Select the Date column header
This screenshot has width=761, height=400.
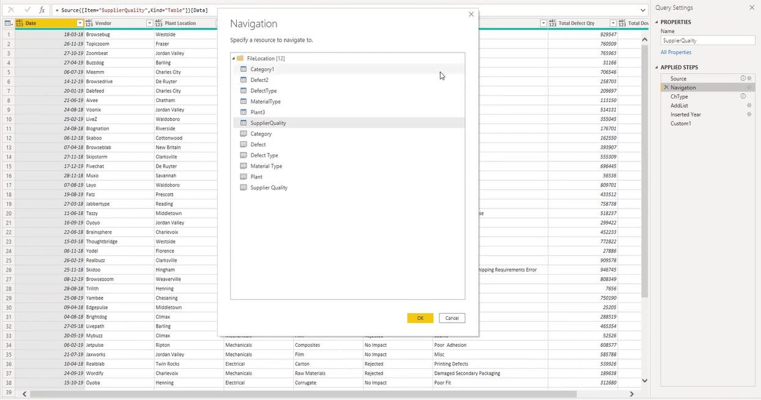point(50,23)
